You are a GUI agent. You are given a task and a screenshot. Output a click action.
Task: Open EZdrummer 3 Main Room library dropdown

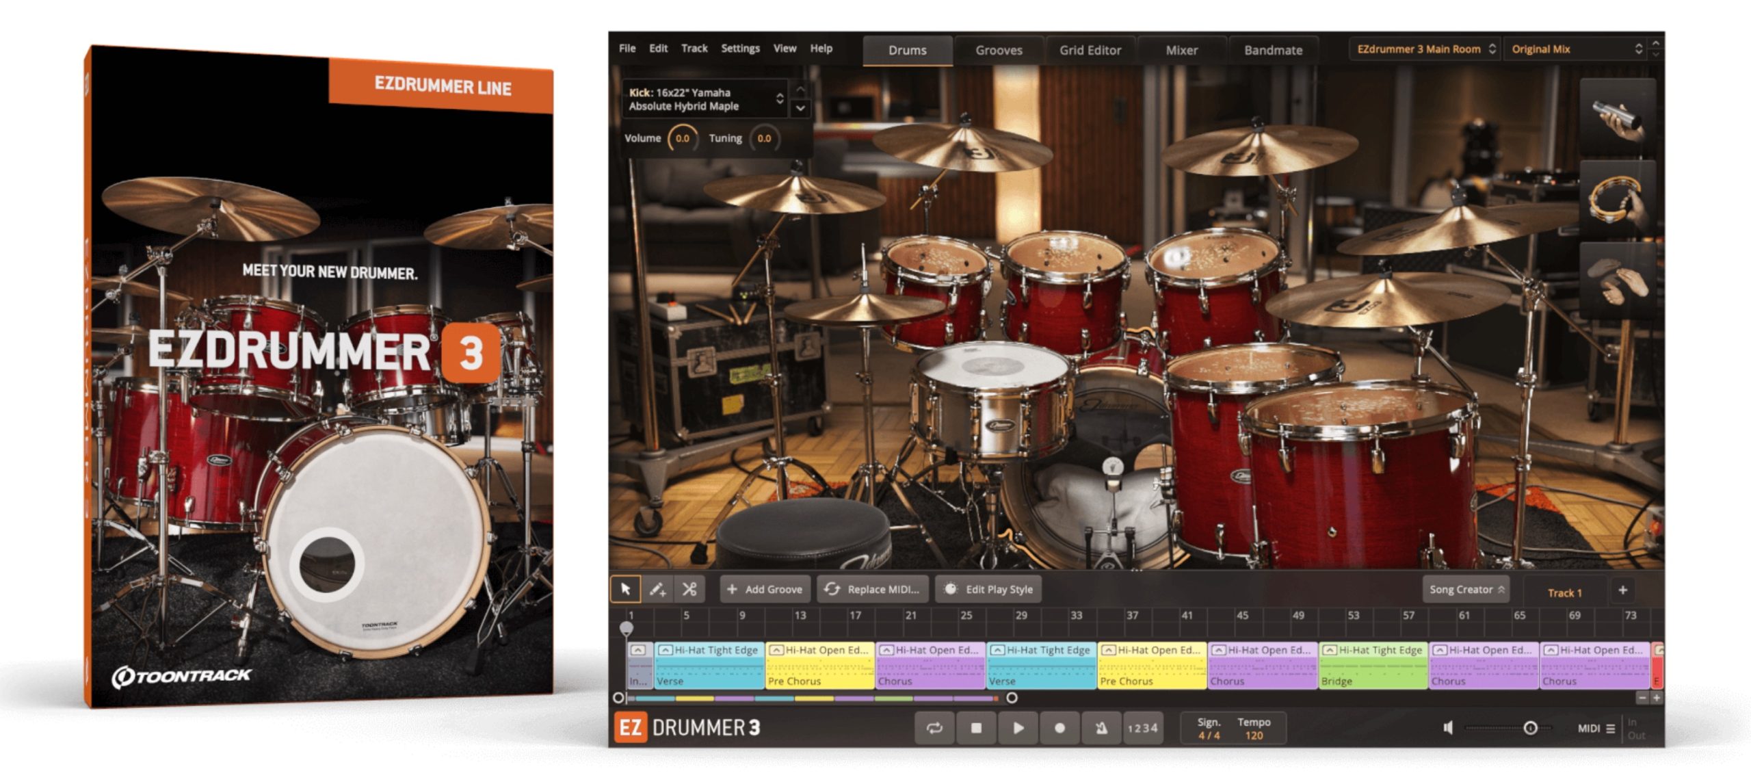click(x=1425, y=49)
